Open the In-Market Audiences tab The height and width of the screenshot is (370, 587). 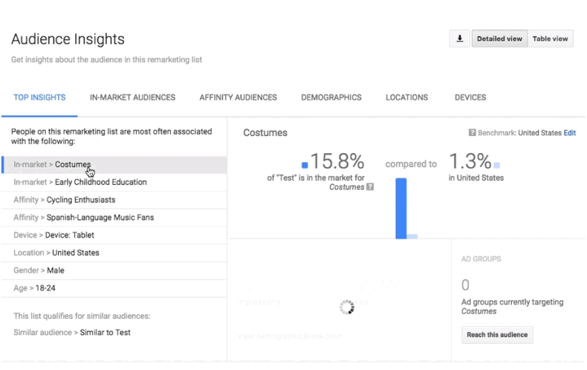click(132, 98)
